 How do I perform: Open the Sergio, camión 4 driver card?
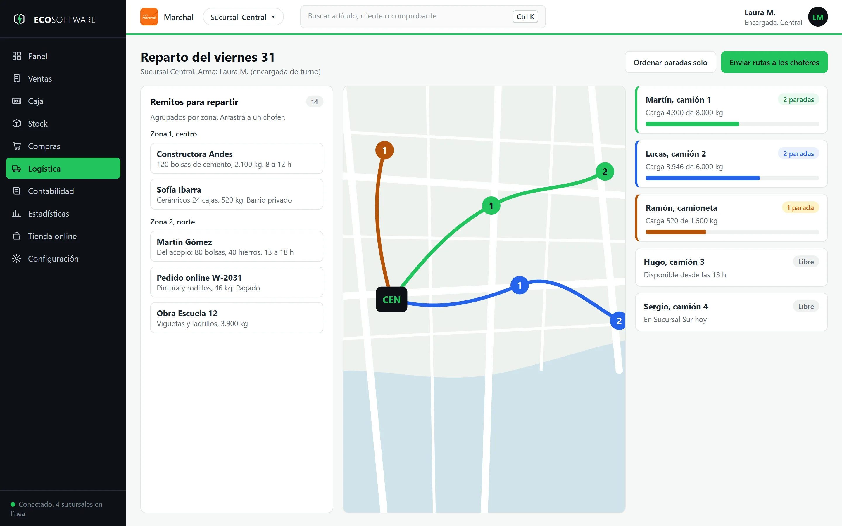click(x=731, y=312)
